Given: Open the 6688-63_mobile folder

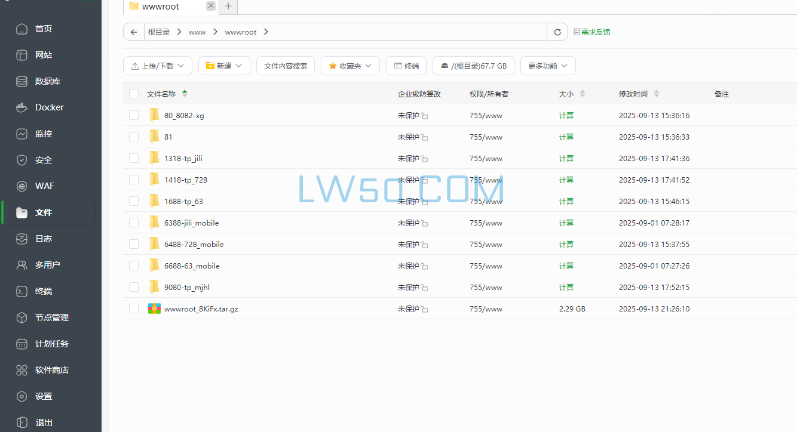Looking at the screenshot, I should point(191,266).
